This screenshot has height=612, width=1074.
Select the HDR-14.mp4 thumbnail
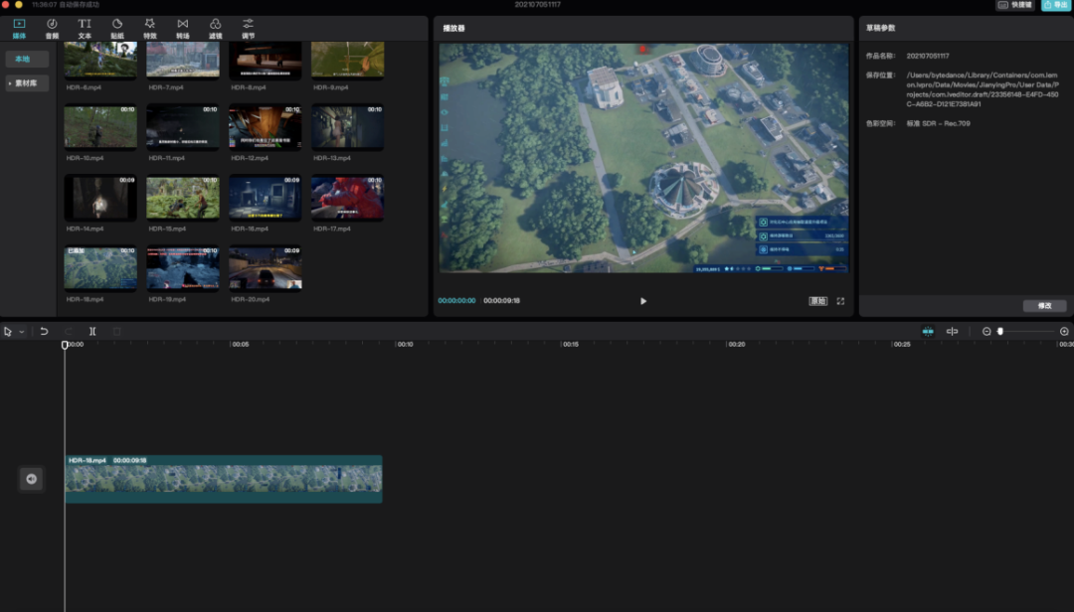[x=100, y=198]
